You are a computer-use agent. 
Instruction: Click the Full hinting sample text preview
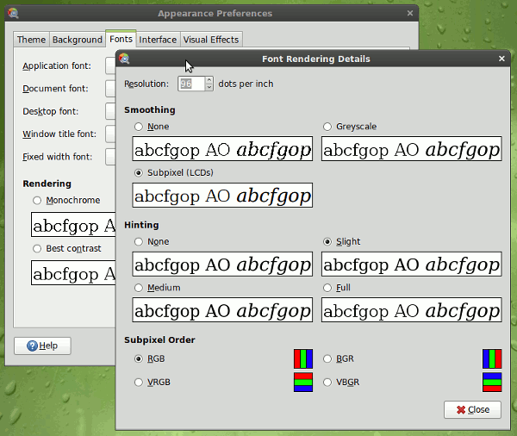(x=412, y=310)
